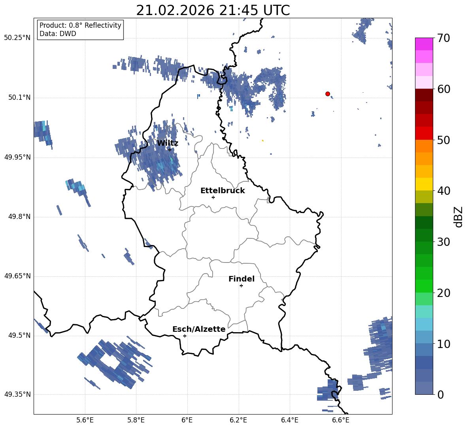The image size is (468, 428).
Task: Click the 49.65°N latitude label
Action: coord(17,276)
